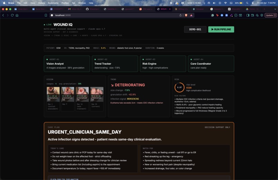
Task: Open Brave Leo AI sparkle icon
Action: click(x=257, y=15)
